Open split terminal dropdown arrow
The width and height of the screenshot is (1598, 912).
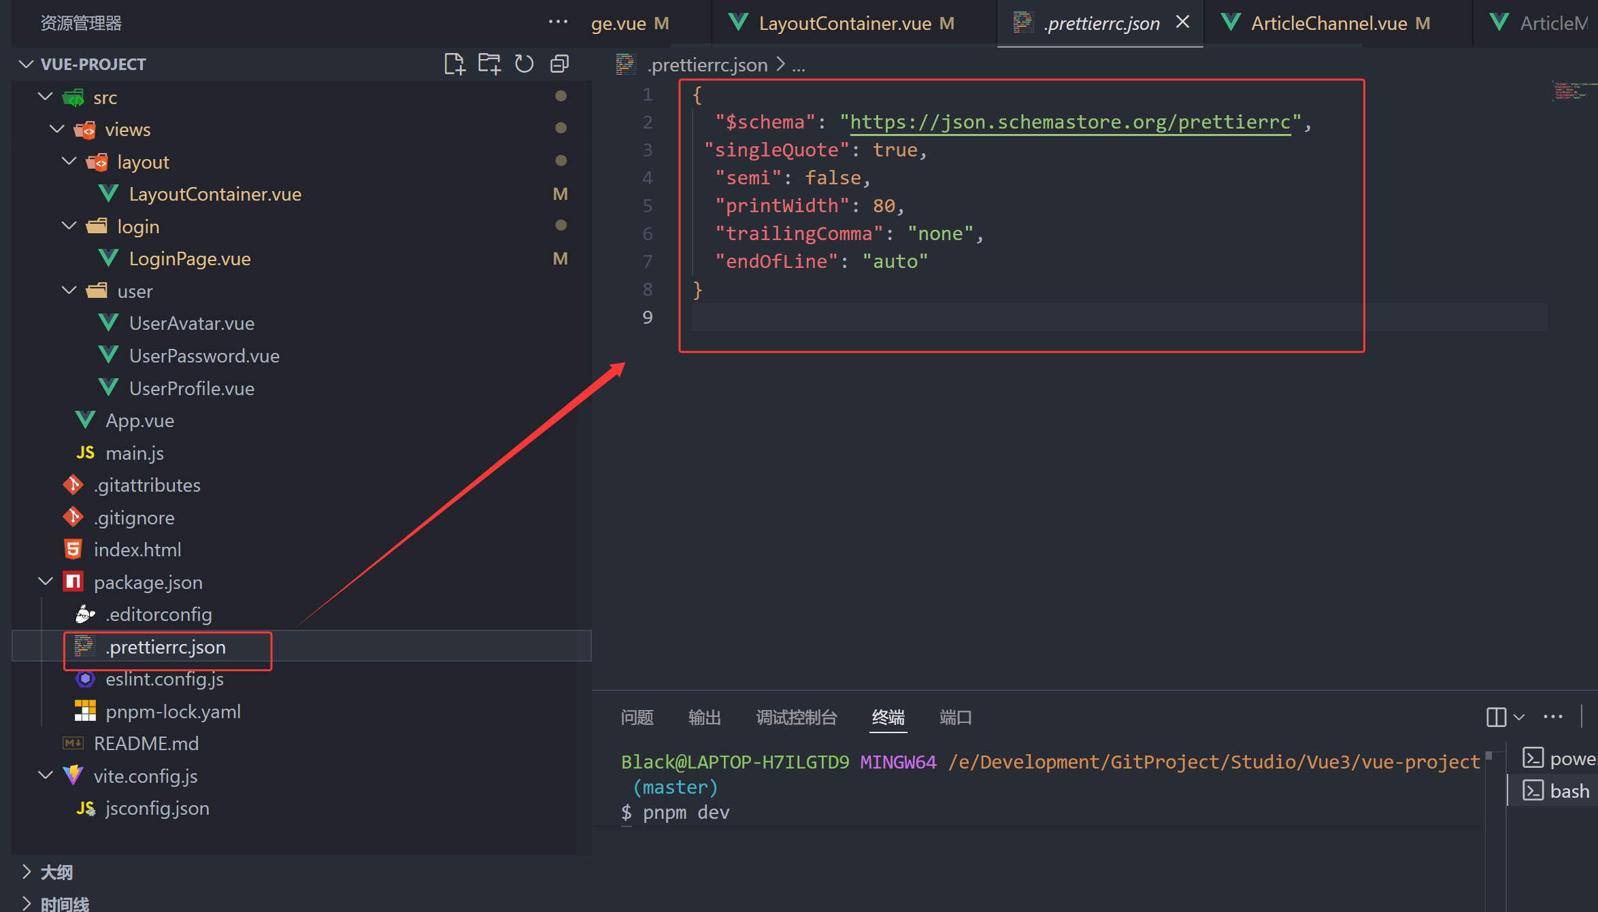[x=1519, y=717]
